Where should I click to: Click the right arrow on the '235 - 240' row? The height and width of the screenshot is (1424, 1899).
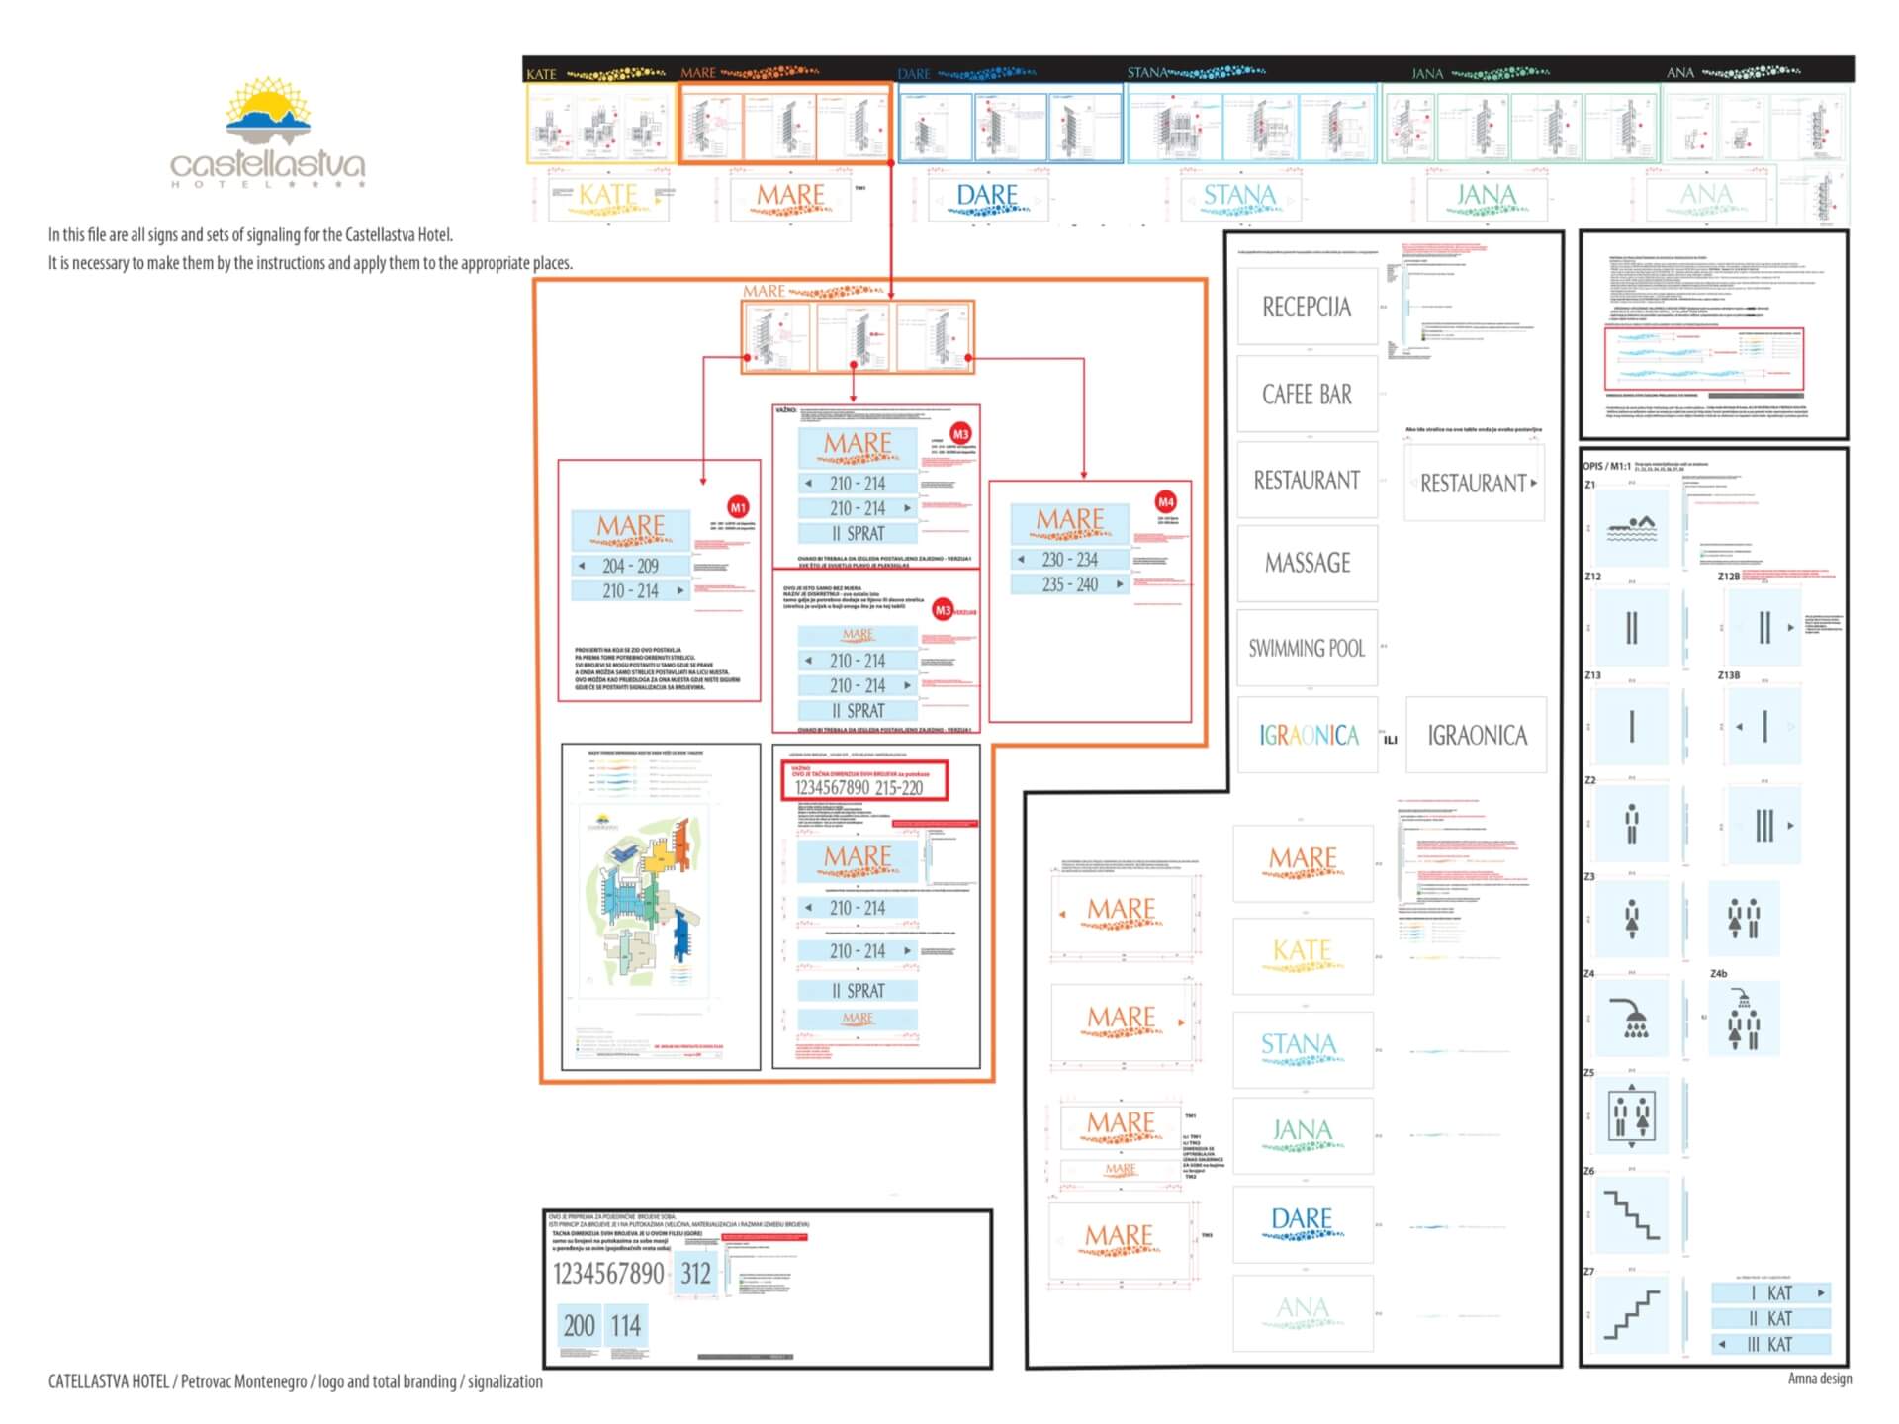1119,584
